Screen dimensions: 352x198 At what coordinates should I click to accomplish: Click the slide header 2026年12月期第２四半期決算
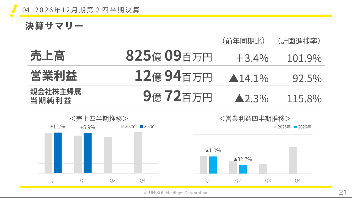tap(87, 10)
